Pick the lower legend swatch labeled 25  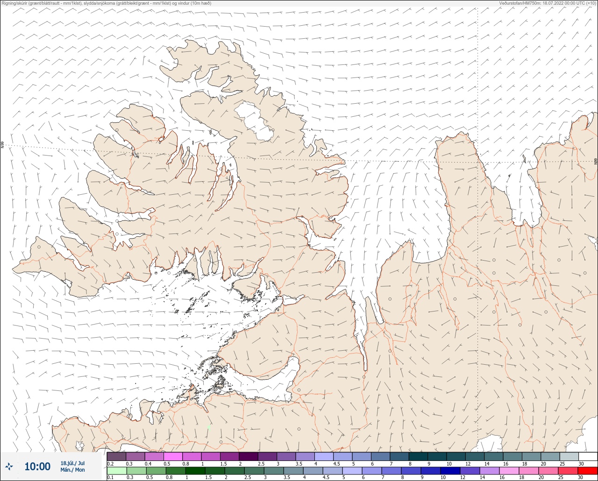point(568,471)
